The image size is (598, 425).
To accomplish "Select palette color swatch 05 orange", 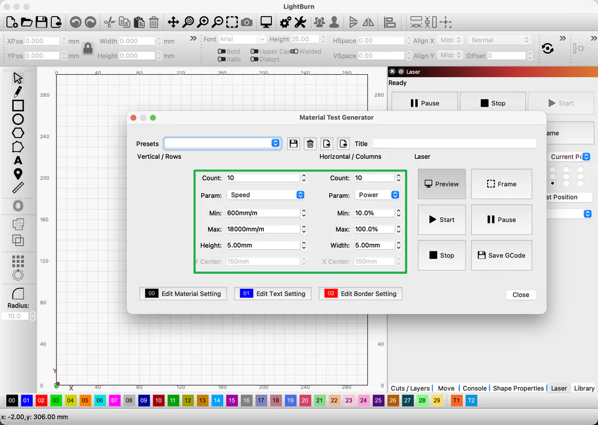I will tap(85, 401).
